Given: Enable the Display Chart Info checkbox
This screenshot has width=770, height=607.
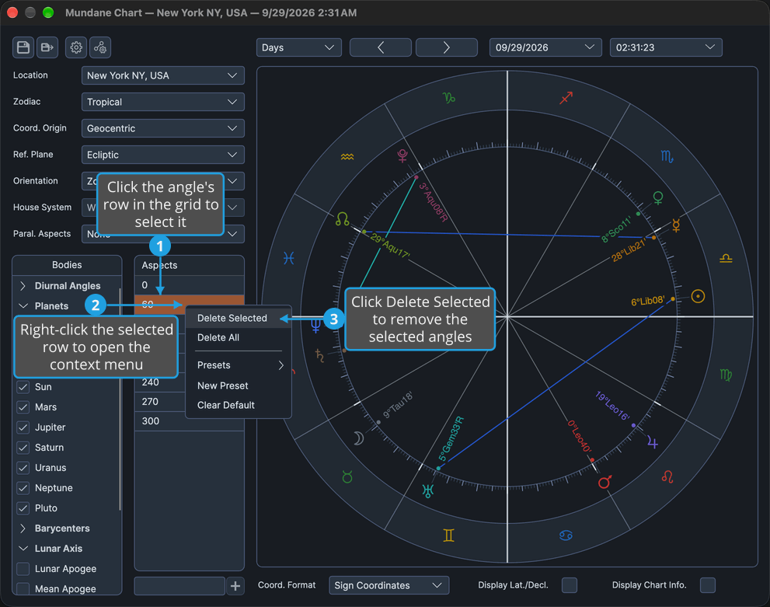Looking at the screenshot, I should tap(708, 585).
